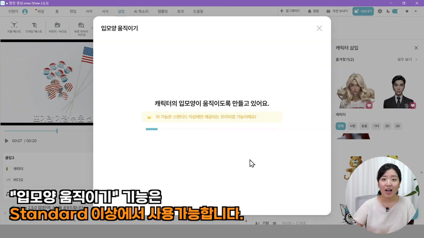This screenshot has height=238, width=424.
Task: Insert 이미지 · 비디오 media
Action: pos(57,28)
